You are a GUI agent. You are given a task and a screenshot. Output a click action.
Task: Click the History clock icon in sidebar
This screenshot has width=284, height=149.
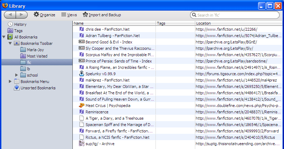[10, 24]
